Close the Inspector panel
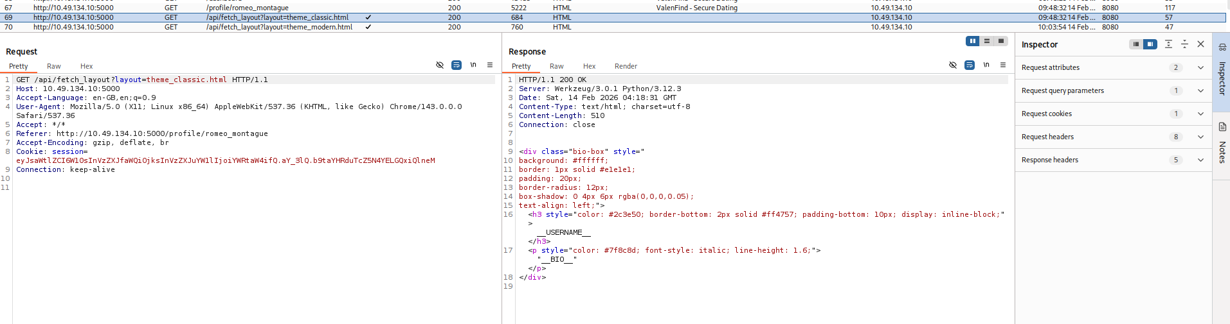 point(1200,44)
